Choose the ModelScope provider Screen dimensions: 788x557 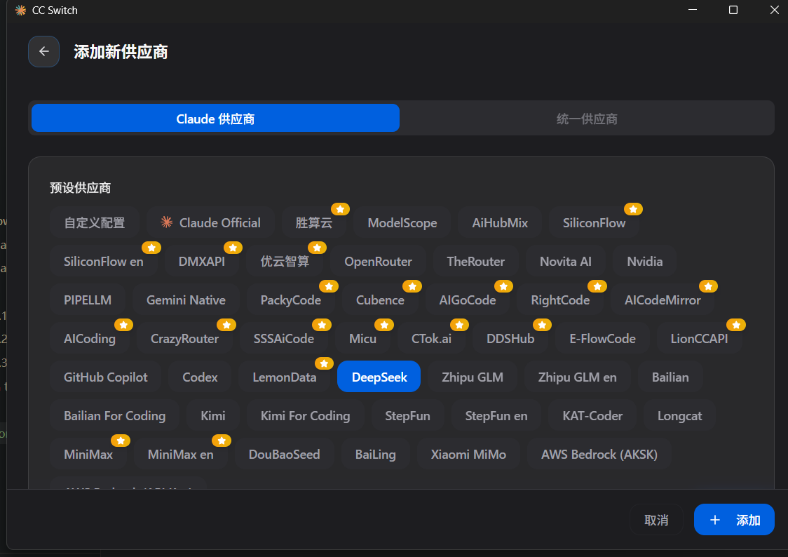(x=402, y=222)
